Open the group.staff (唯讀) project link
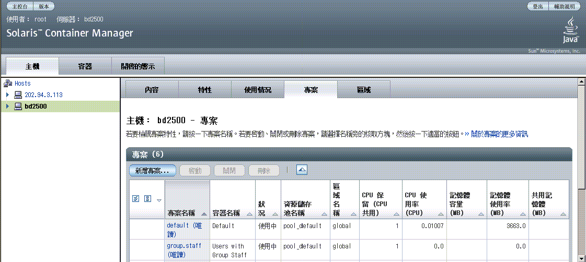The height and width of the screenshot is (262, 586). (x=184, y=251)
